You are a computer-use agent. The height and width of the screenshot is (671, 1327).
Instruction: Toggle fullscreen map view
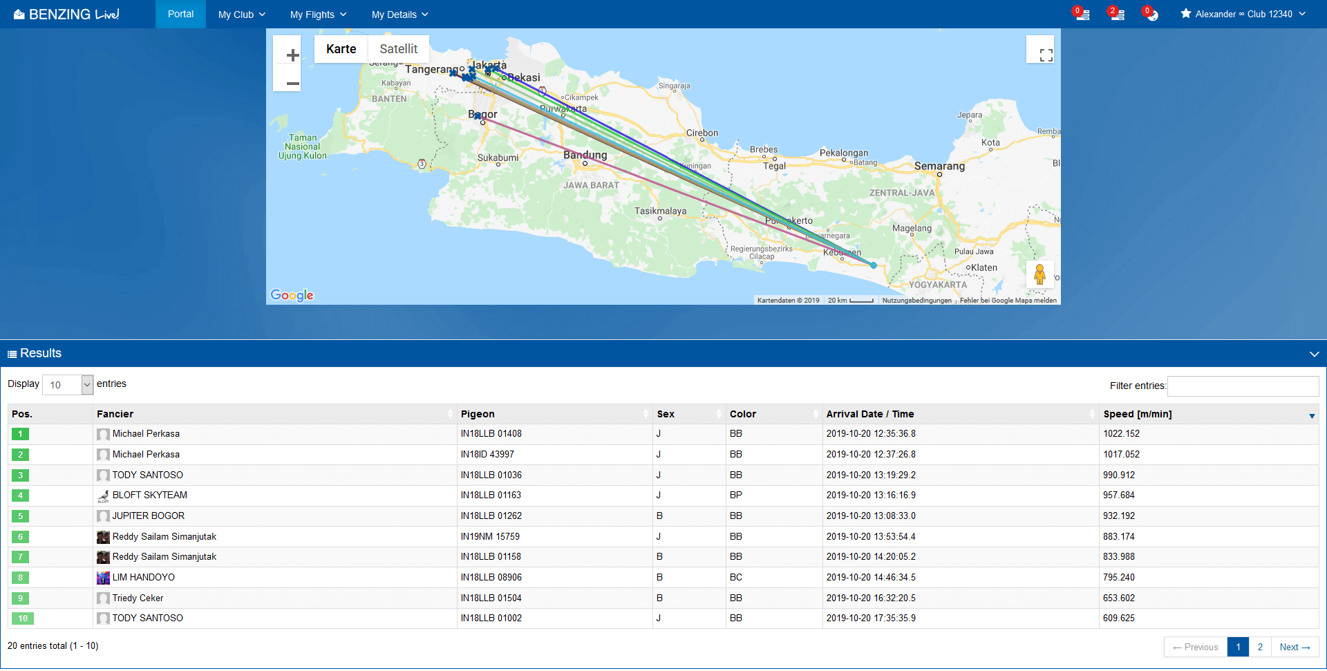point(1046,55)
